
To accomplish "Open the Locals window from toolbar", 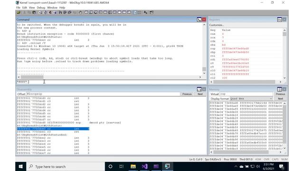I will coord(96,13).
